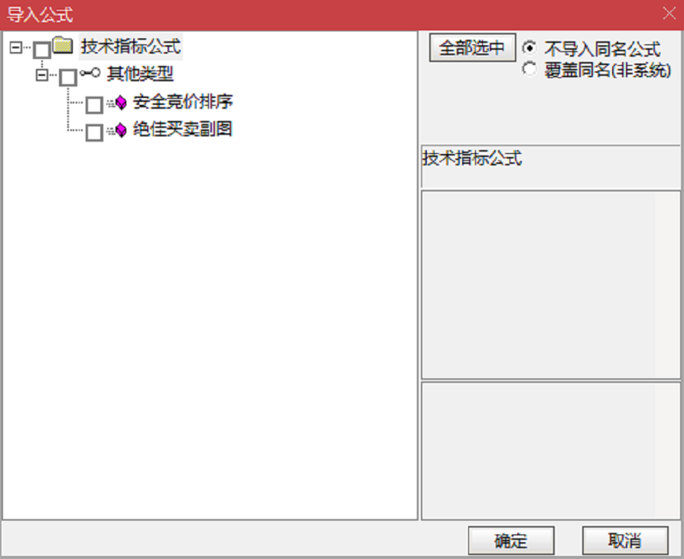Click the key-shaped icon beside 其他类型
Image resolution: width=684 pixels, height=559 pixels.
pos(90,73)
